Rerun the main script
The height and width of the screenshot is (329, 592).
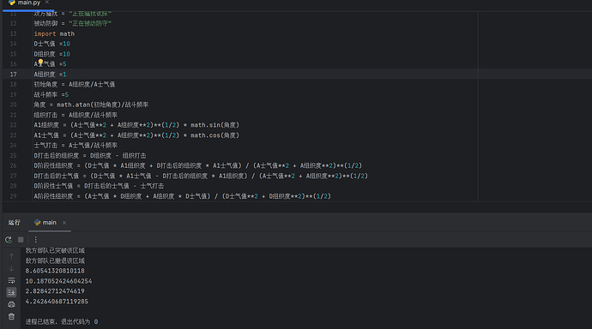9,240
